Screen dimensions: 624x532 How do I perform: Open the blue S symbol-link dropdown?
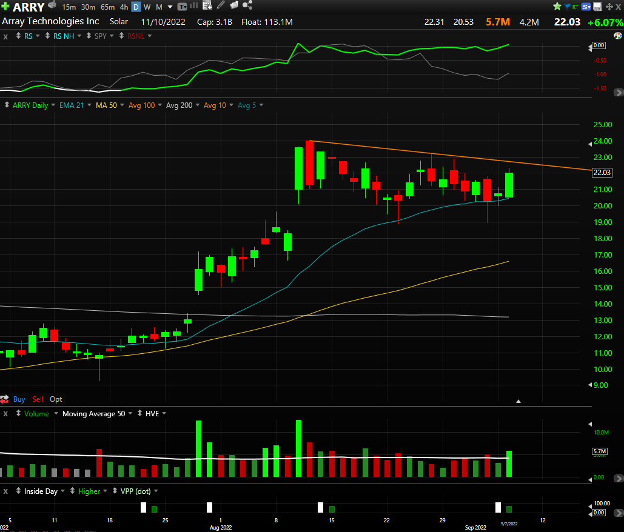[x=586, y=7]
